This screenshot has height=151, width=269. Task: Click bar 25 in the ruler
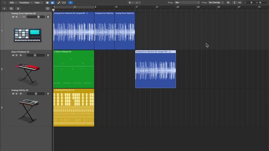click(177, 7)
